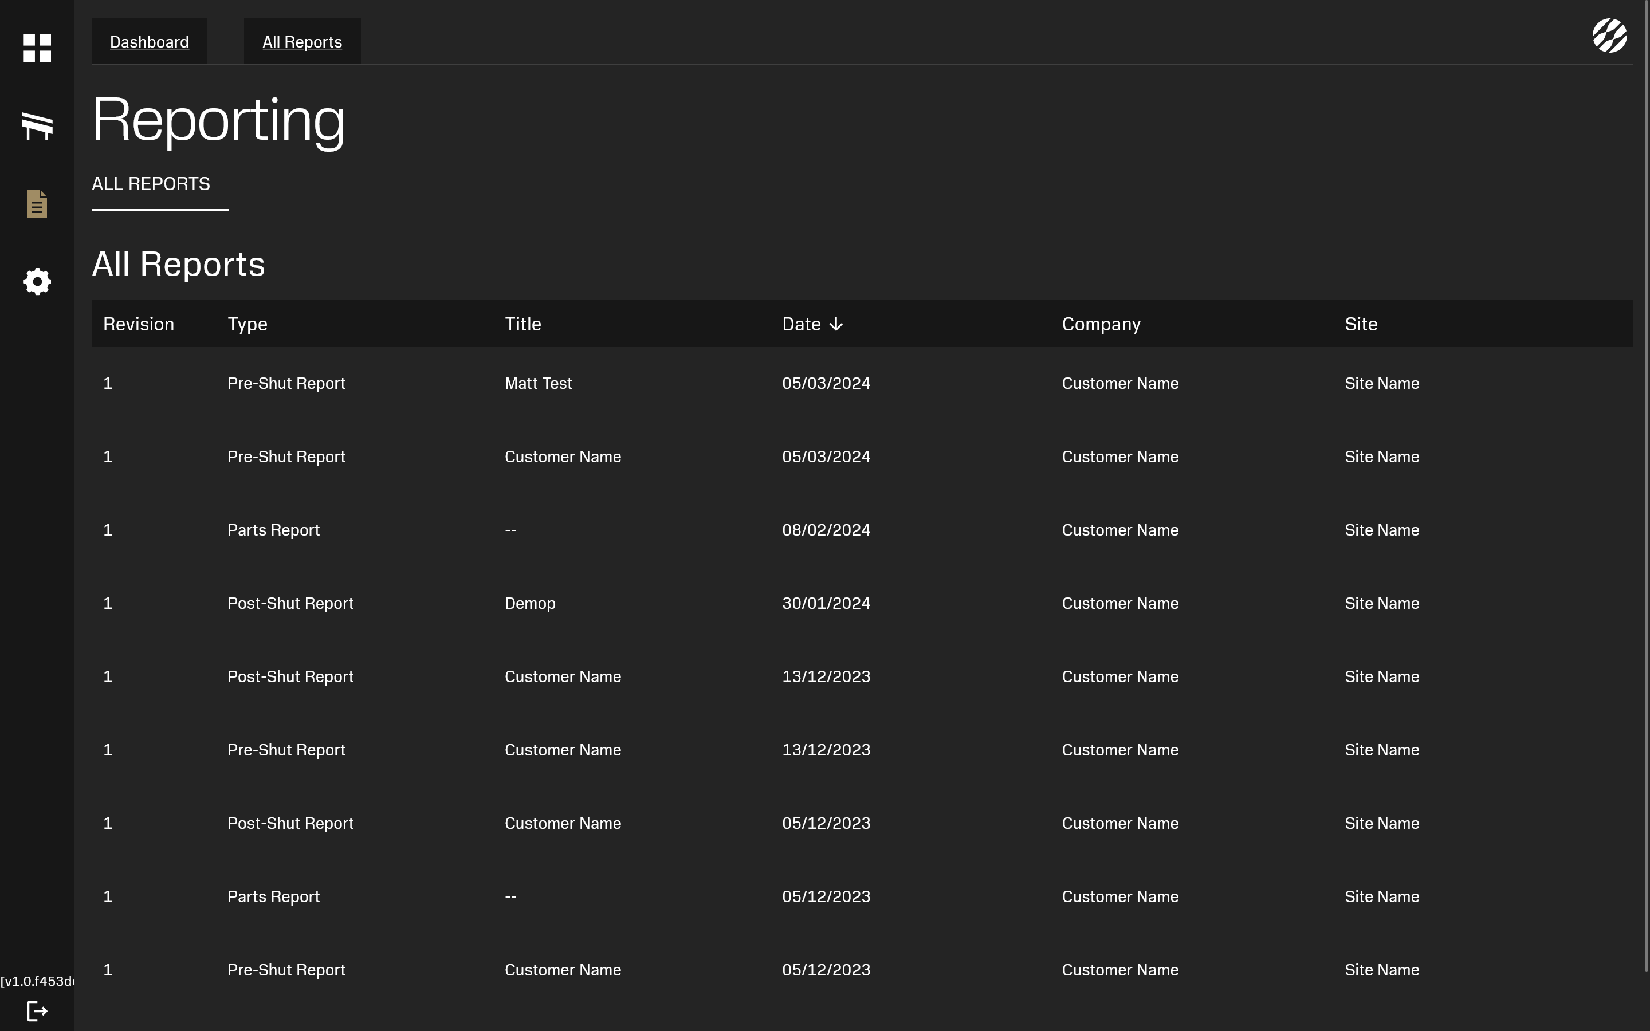This screenshot has width=1650, height=1031.
Task: Click the logout icon at bottom left
Action: (37, 1010)
